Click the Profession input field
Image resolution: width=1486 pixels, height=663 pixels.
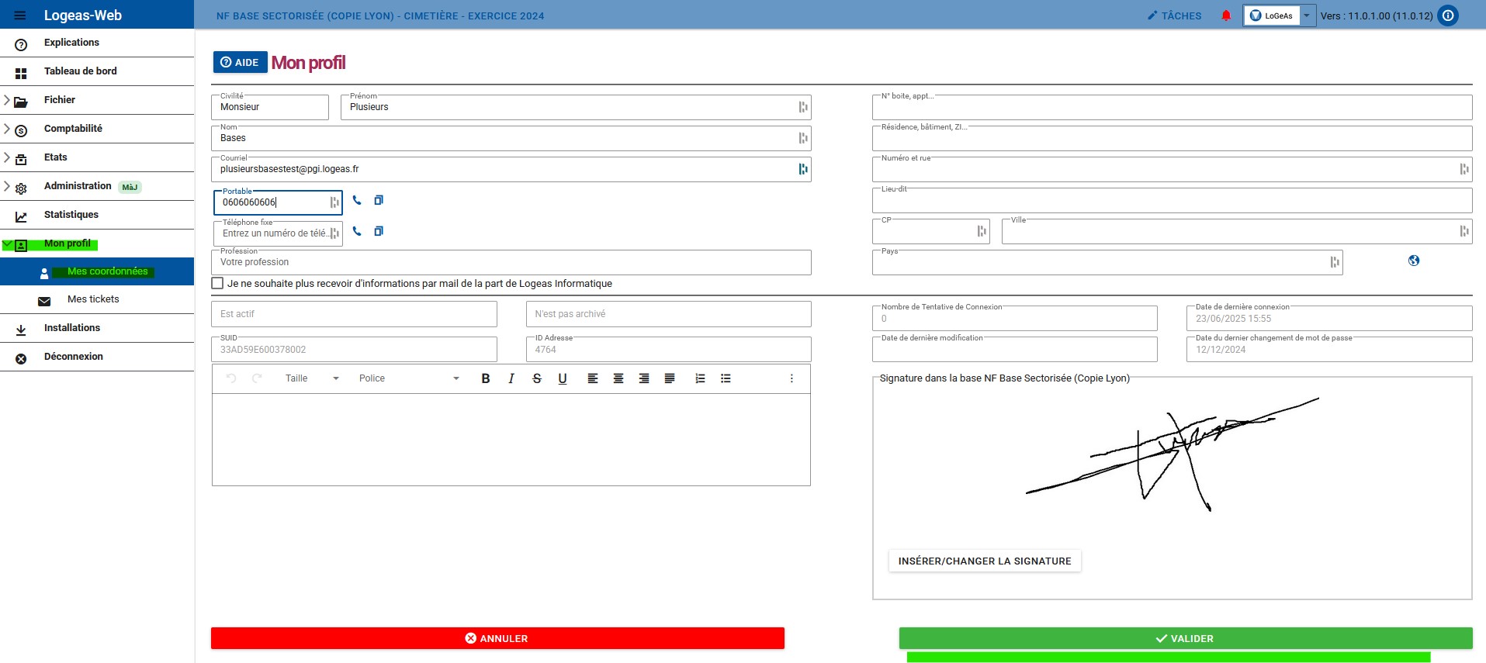pos(511,263)
